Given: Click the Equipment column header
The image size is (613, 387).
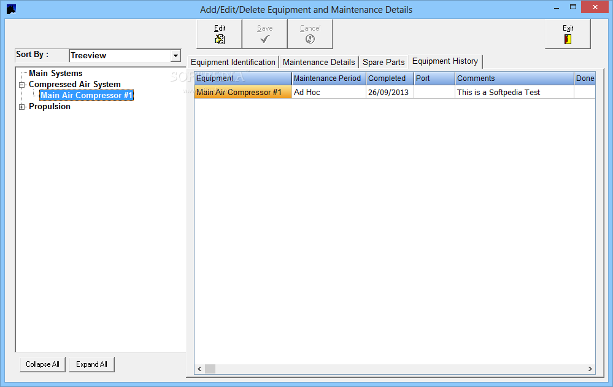Looking at the screenshot, I should click(243, 79).
